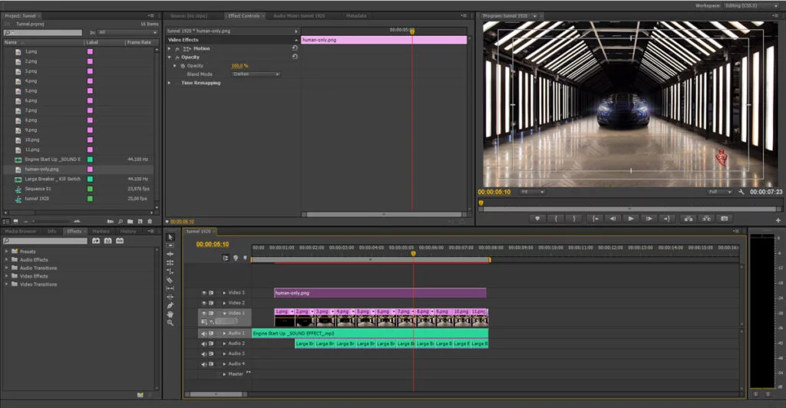Hide Video 3 track with eye toggle

(x=204, y=293)
